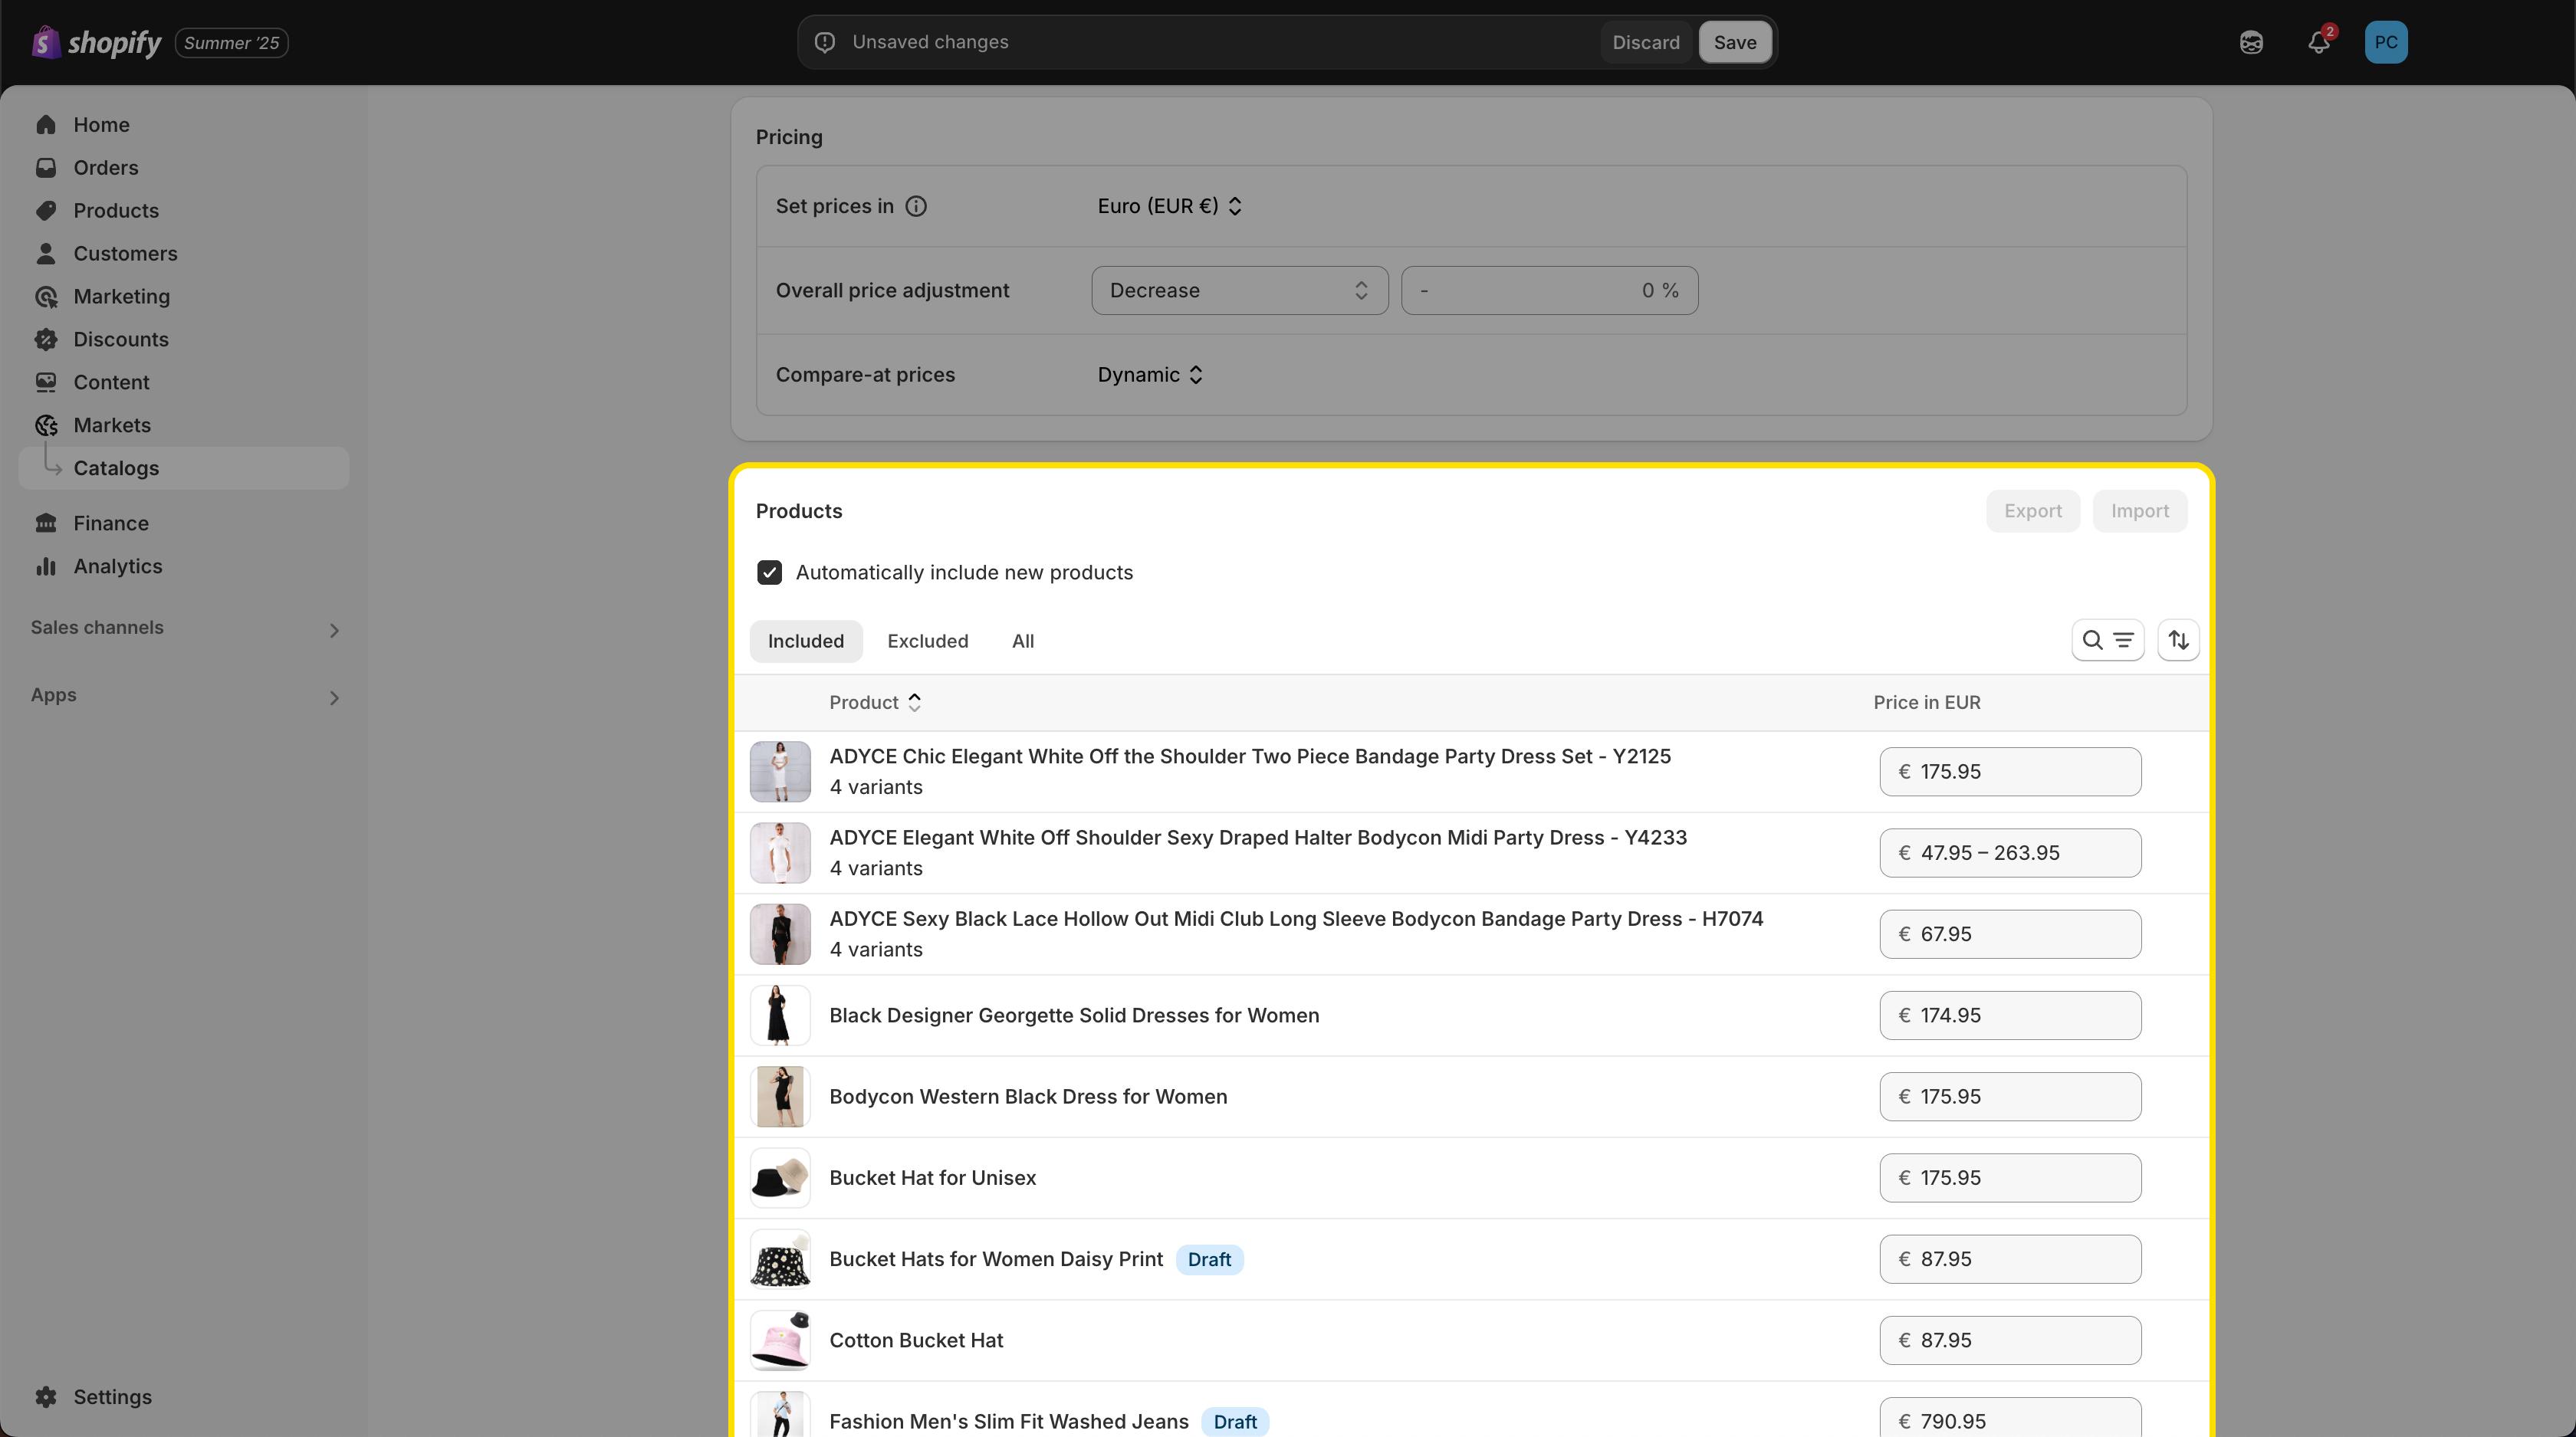The image size is (2576, 1437).
Task: Click the 'Price in EUR' column header
Action: click(1927, 703)
